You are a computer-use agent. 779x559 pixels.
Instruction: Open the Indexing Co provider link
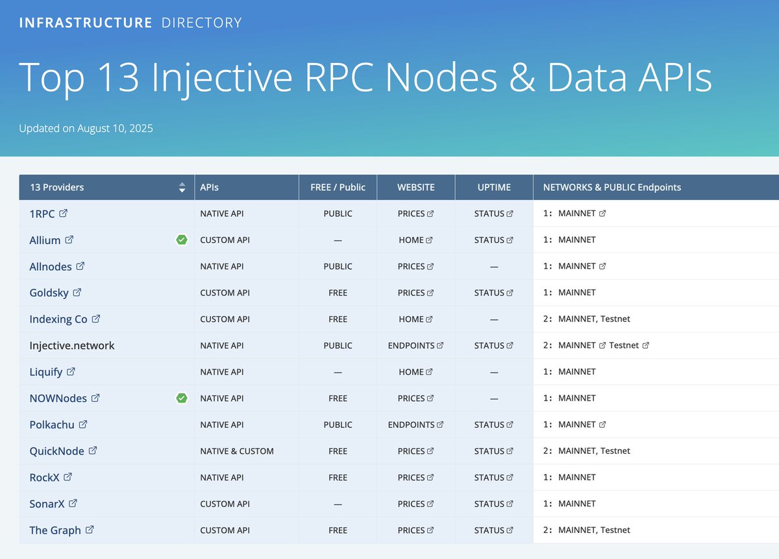point(65,319)
